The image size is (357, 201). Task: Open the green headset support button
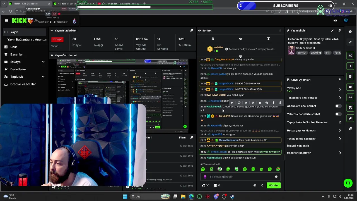(x=348, y=183)
